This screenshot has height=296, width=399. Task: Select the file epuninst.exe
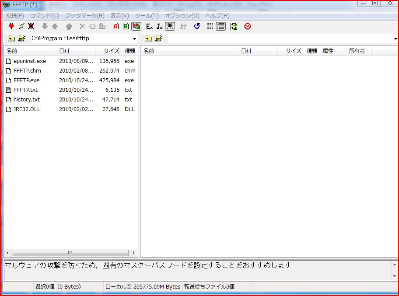tap(30, 61)
